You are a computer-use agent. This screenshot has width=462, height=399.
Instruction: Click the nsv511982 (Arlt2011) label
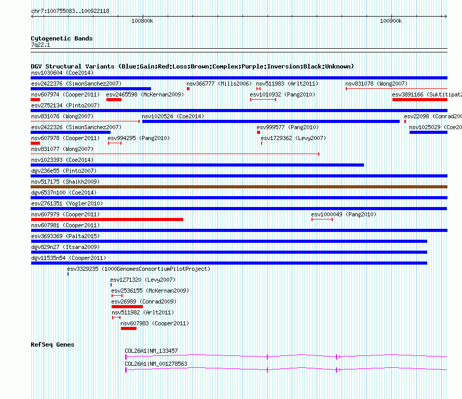pyautogui.click(x=143, y=312)
